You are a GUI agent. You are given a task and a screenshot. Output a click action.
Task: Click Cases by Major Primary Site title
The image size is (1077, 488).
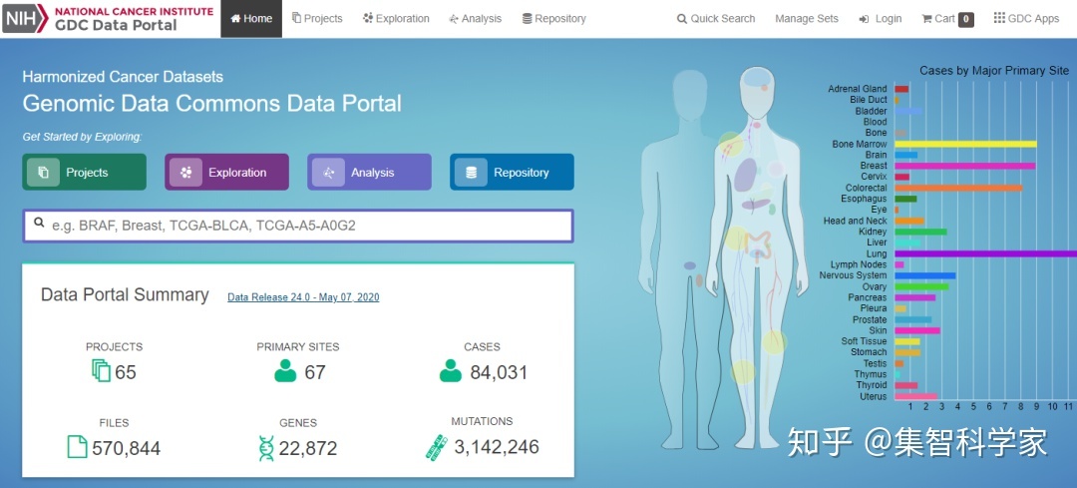coord(994,71)
